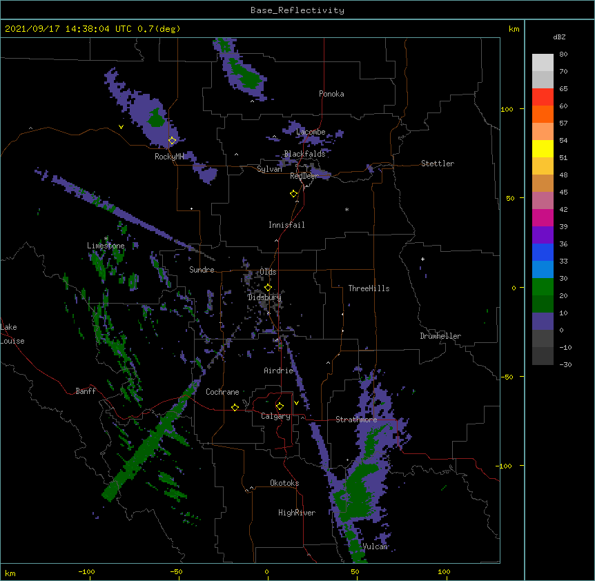Image resolution: width=595 pixels, height=581 pixels.
Task: Select the Banff label
Action: click(x=86, y=391)
